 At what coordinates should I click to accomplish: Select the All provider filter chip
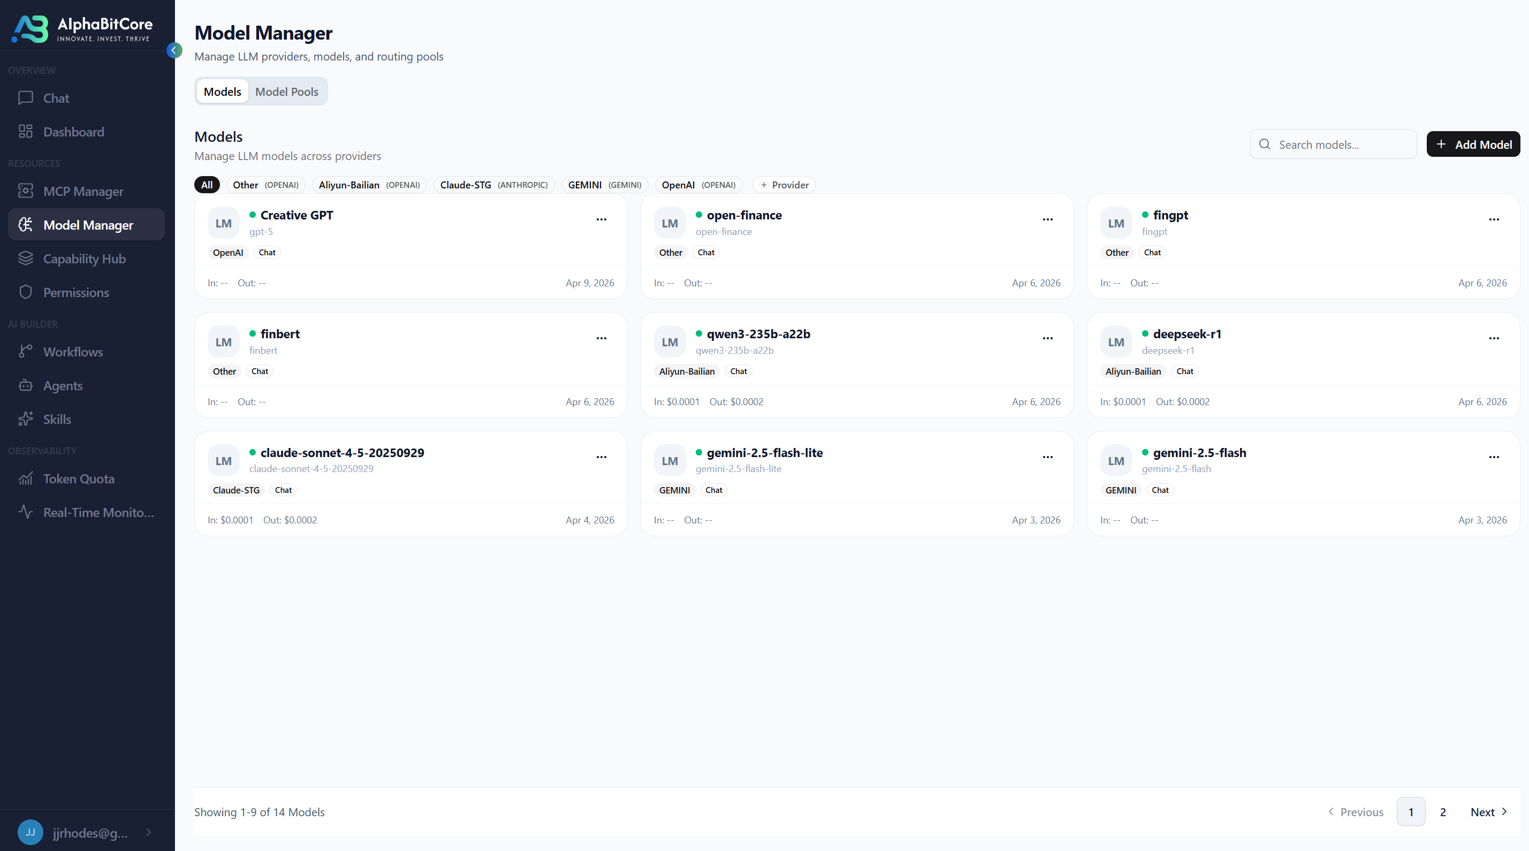(207, 185)
